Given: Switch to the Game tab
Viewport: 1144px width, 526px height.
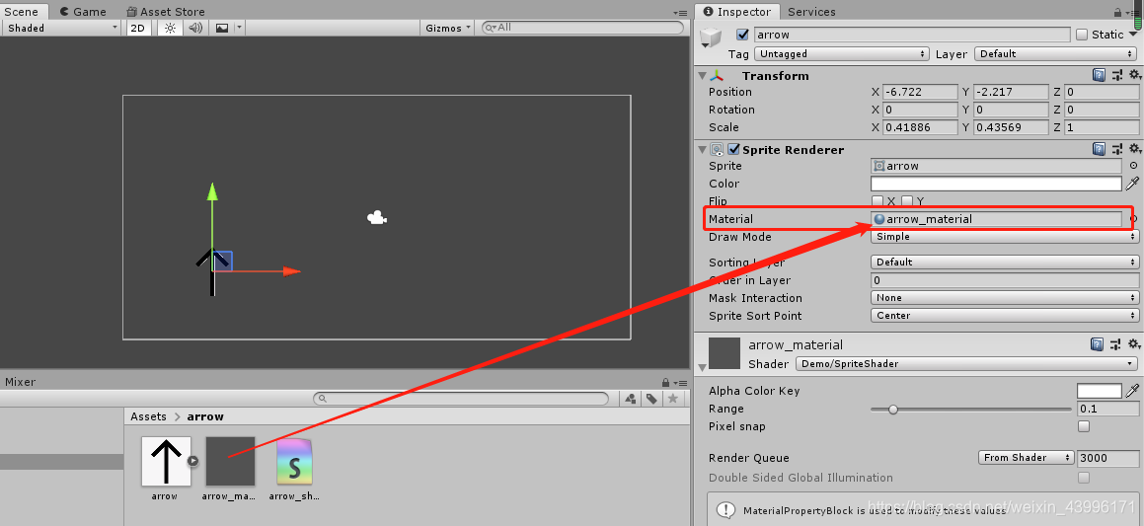Looking at the screenshot, I should (x=82, y=12).
